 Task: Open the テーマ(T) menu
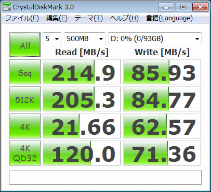[x=89, y=18]
